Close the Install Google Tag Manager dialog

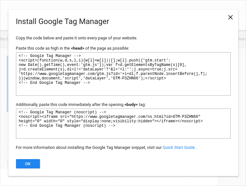point(230,17)
